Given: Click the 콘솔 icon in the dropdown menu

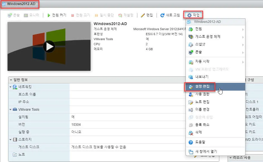Looking at the screenshot, I should 191,52.
